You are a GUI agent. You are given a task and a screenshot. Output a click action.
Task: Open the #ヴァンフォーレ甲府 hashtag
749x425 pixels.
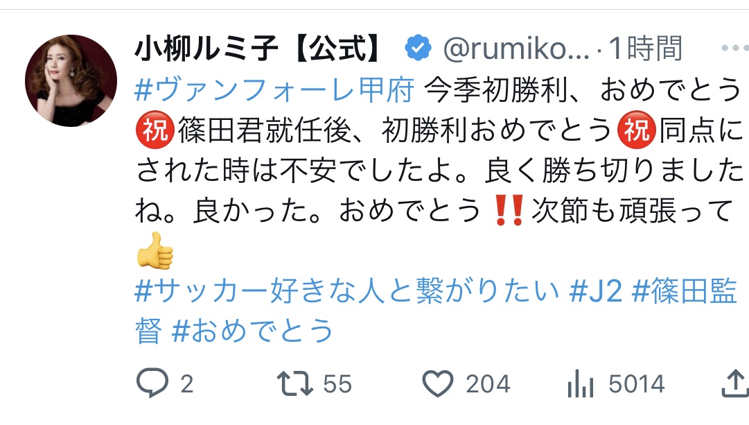274,90
